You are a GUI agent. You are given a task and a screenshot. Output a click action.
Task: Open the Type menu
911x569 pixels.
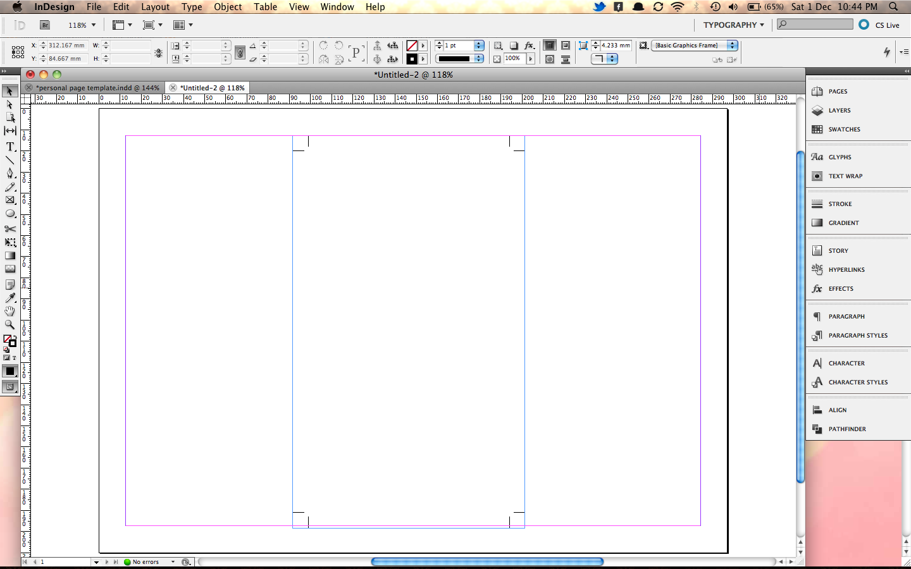(x=192, y=7)
